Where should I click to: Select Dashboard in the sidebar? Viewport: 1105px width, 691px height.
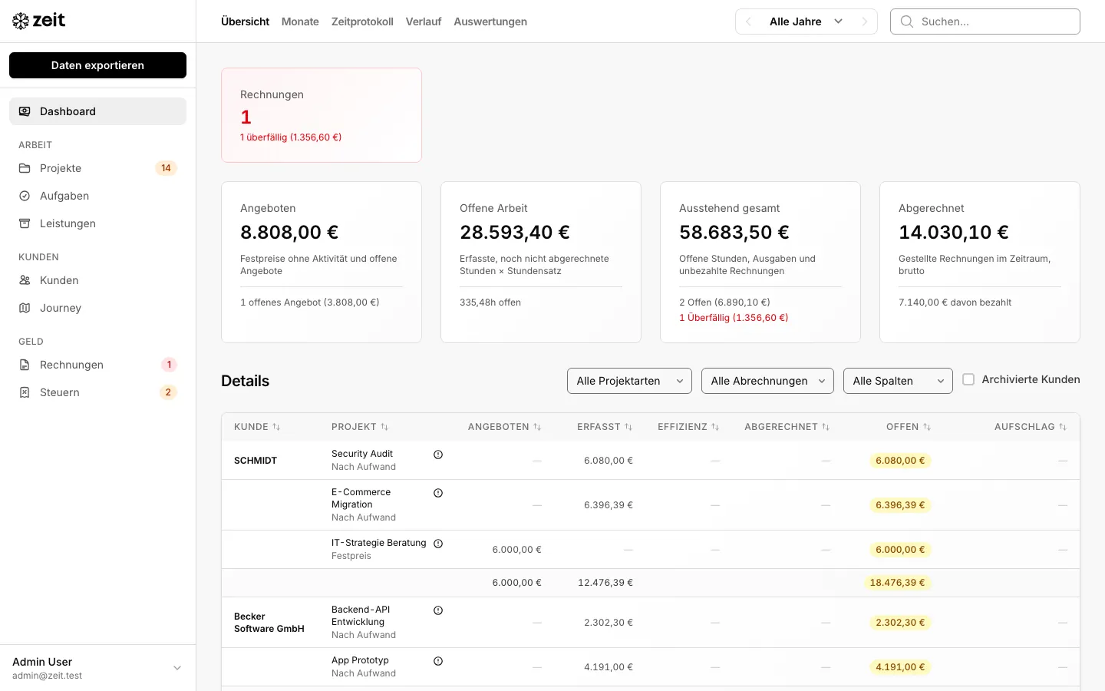97,111
